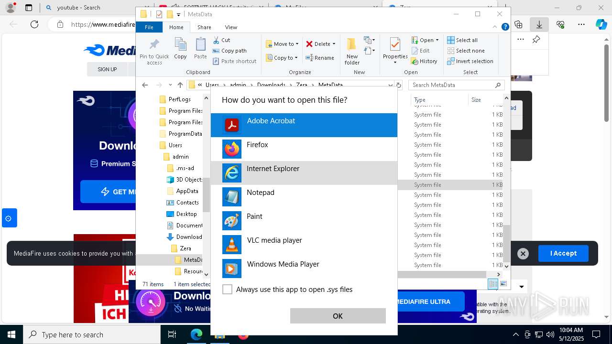Click Cut in Clipboard group
Screen dimensions: 612x344
[x=221, y=40]
